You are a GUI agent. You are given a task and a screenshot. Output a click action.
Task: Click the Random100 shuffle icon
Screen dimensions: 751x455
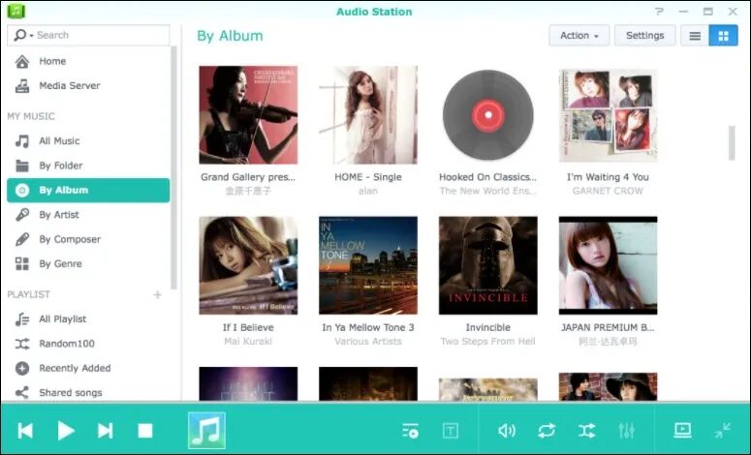(22, 344)
